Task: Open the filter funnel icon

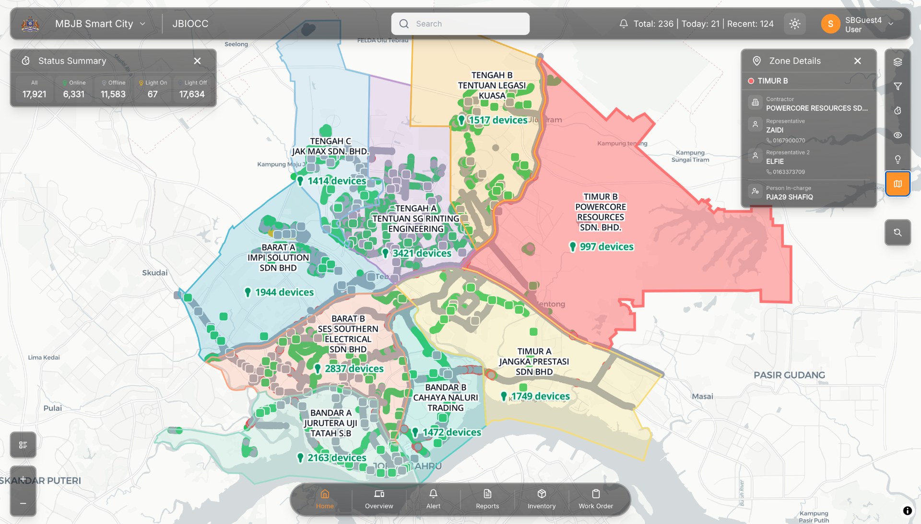Action: (897, 86)
